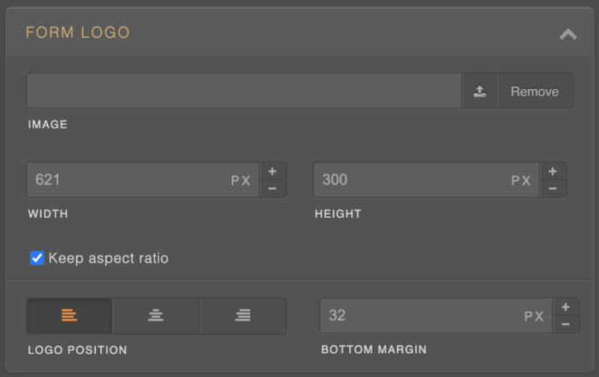The height and width of the screenshot is (377, 599).
Task: Uncheck Keep aspect ratio checkbox
Action: coord(37,258)
